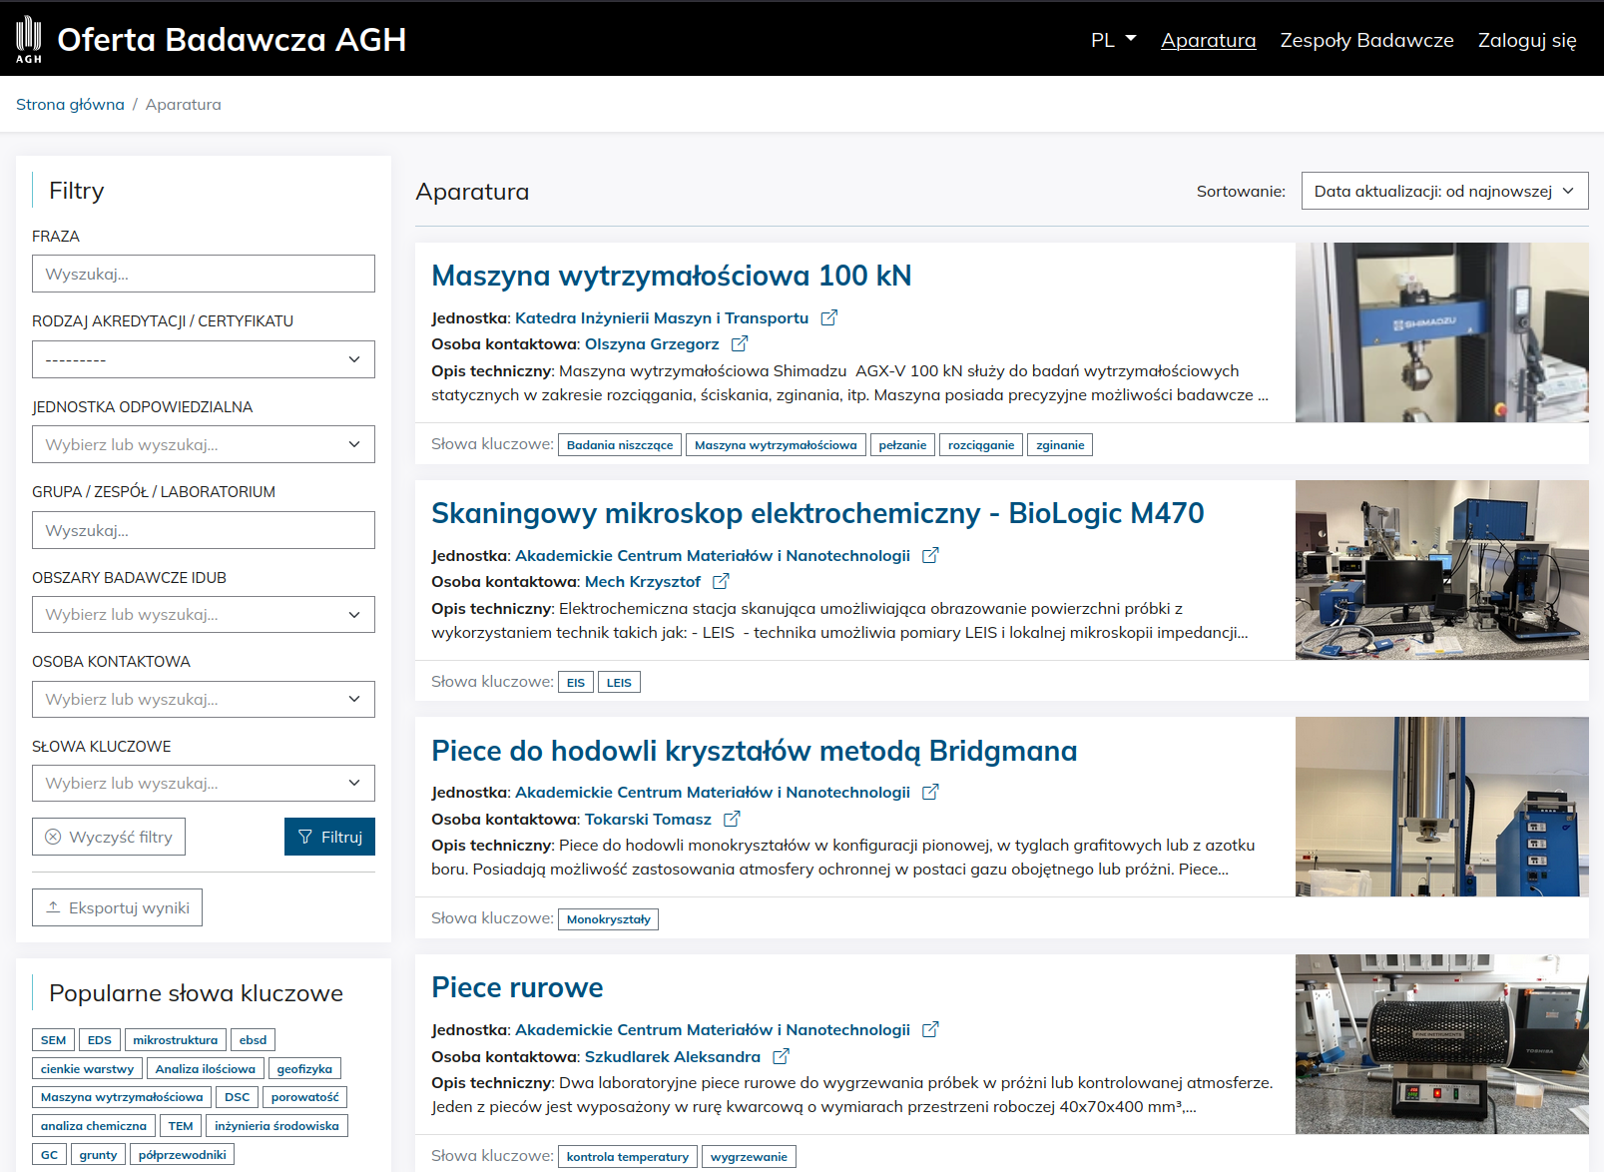Open Piece do hodowli kryształów title
This screenshot has width=1604, height=1172.
coord(754,751)
